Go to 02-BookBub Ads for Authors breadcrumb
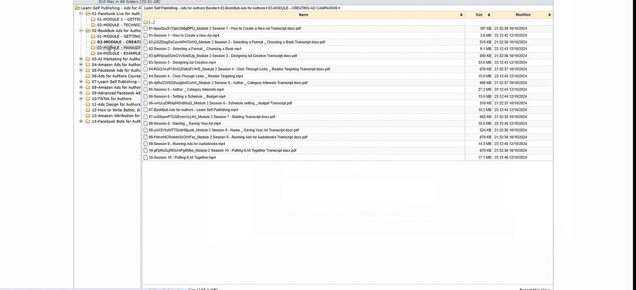The image size is (636, 290). point(243,8)
